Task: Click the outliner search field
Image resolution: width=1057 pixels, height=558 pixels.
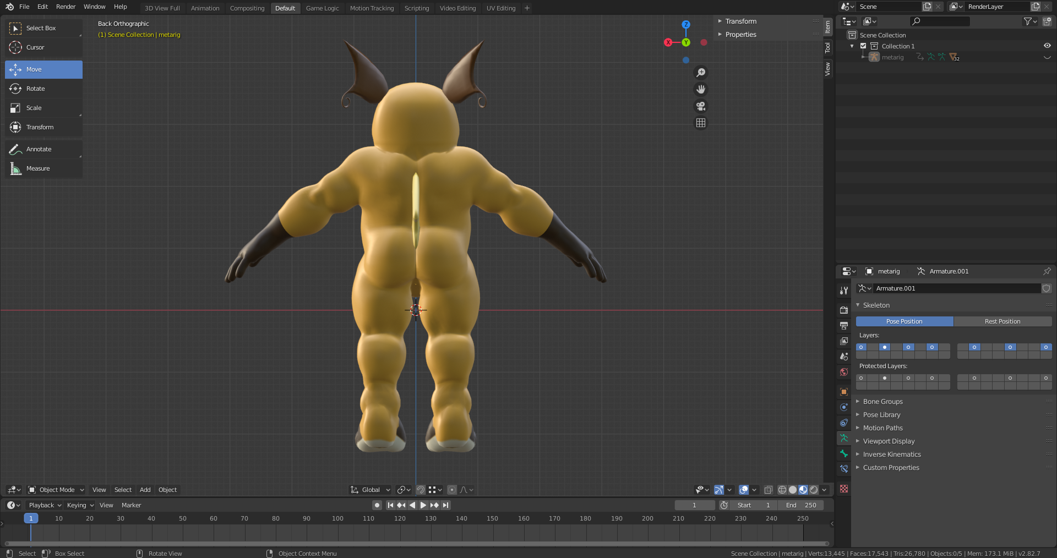Action: coord(940,21)
